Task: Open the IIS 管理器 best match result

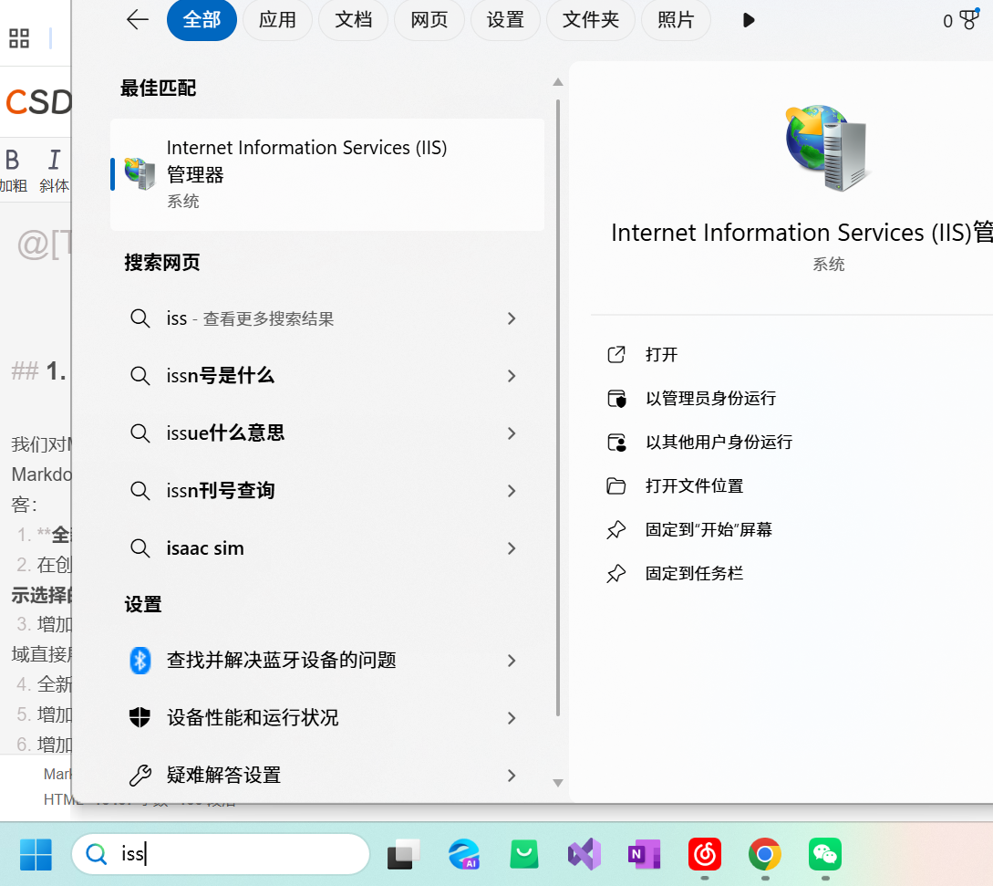Action: (x=327, y=174)
